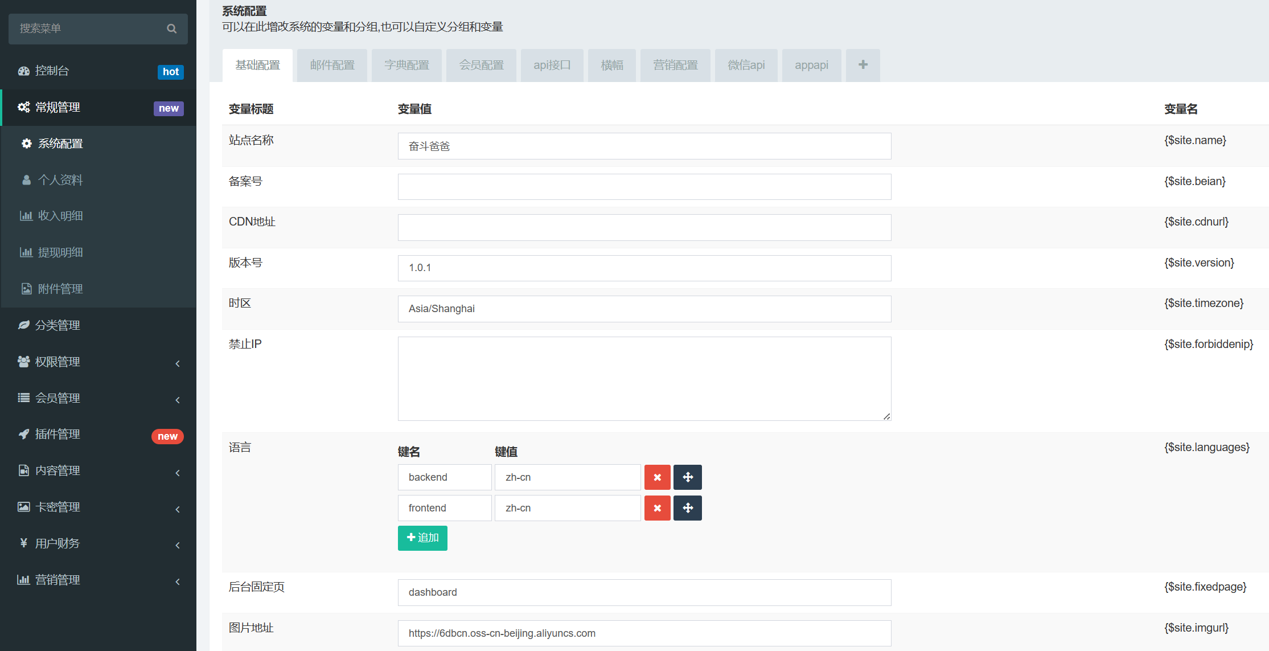Screen dimensions: 1269x651
Task: Click inside the 禁止IP textarea
Action: (644, 379)
